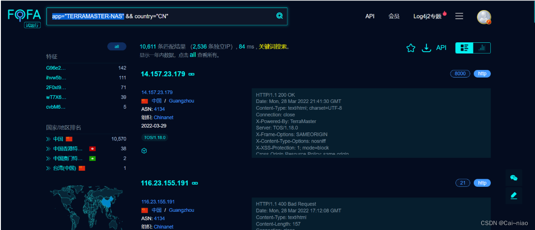Click small 116.23.155.191 IP link
Screen dimensions: 535x230
point(159,201)
